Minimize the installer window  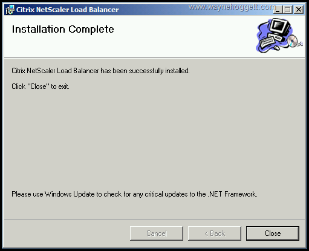pyautogui.click(x=278, y=10)
